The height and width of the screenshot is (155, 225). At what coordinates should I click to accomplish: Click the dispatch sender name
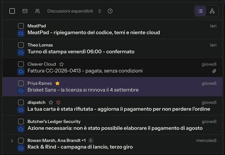pyautogui.click(x=37, y=103)
